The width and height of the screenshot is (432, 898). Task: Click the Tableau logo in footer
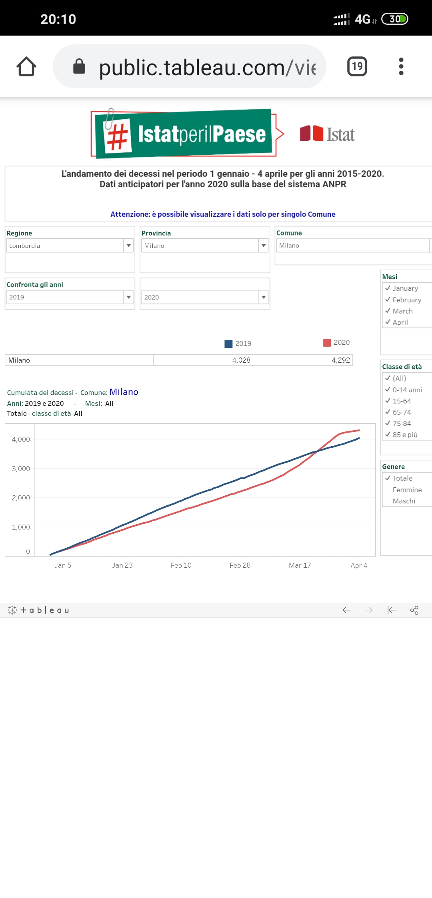click(x=38, y=610)
